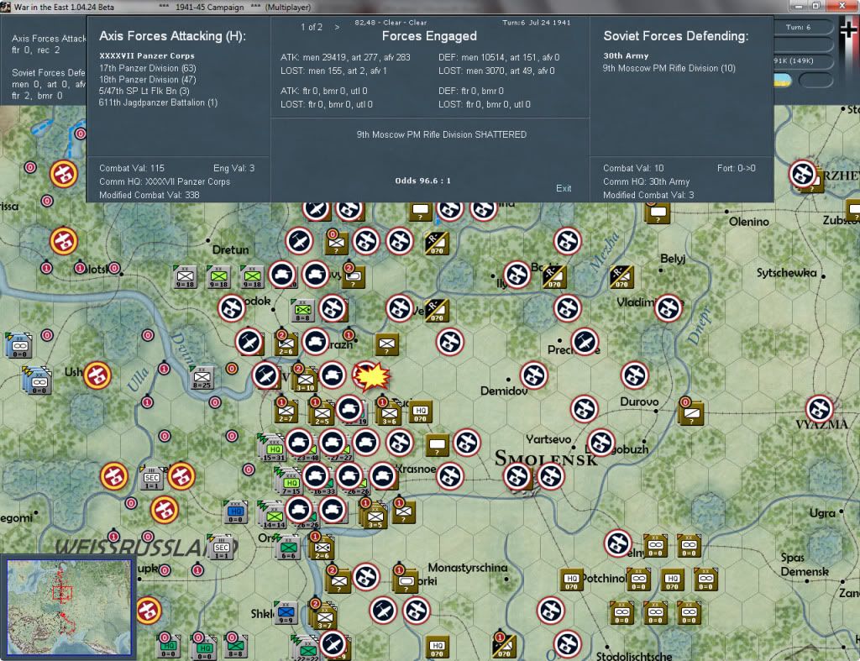860x661 pixels.
Task: Select the yellow combat explosion marker
Action: coord(371,376)
